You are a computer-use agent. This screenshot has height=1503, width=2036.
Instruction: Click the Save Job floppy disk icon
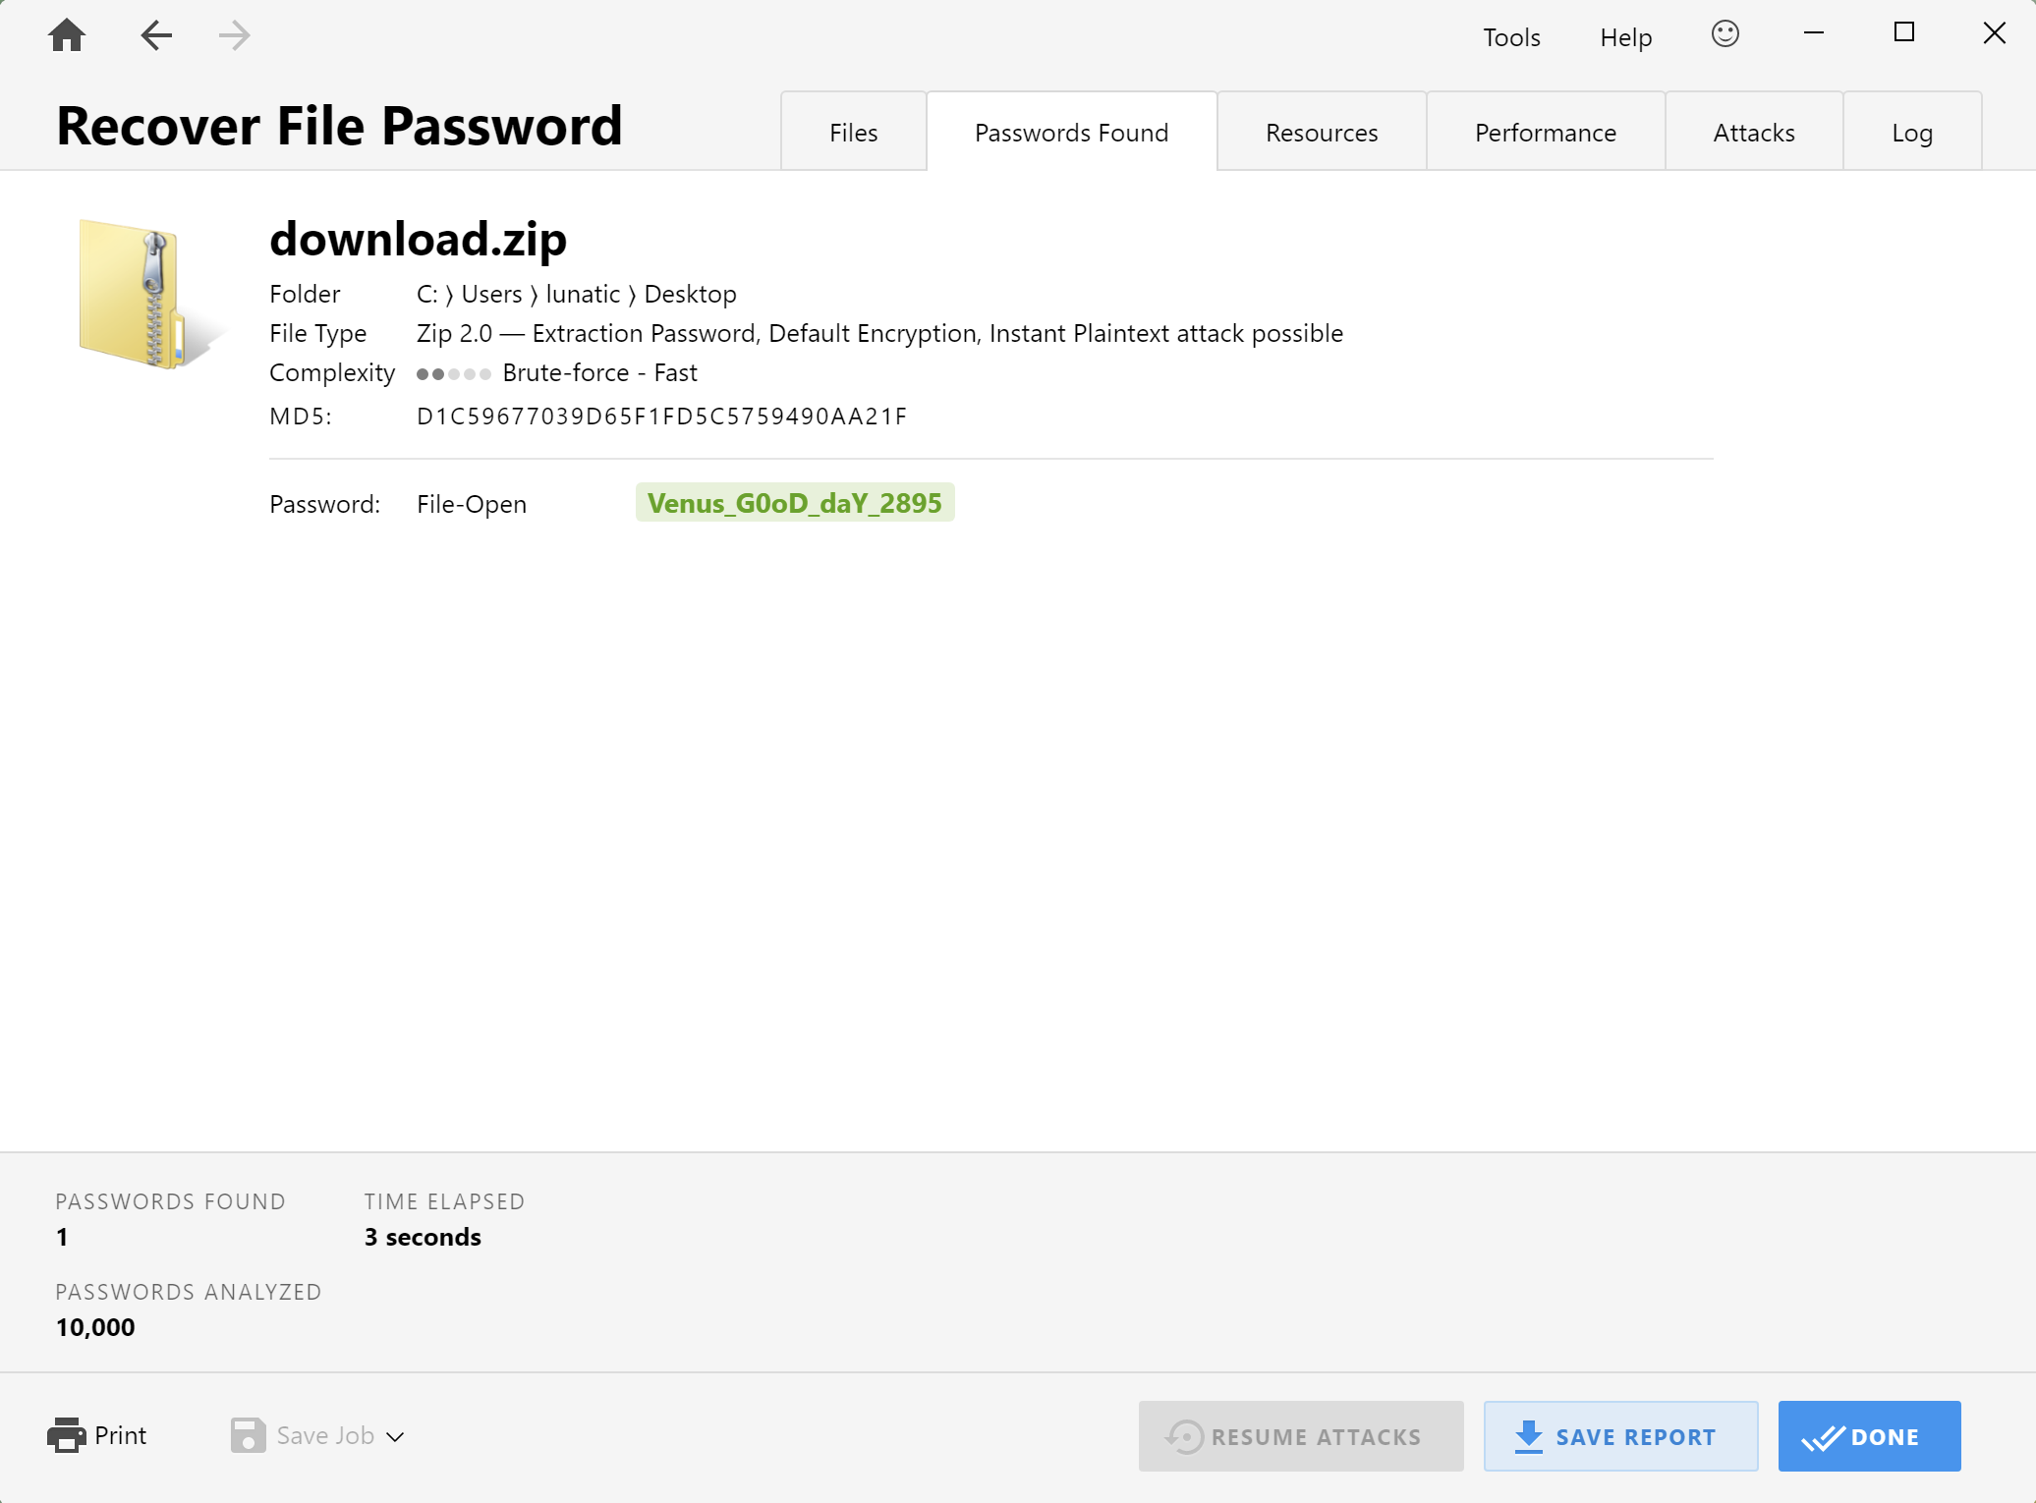(x=248, y=1435)
